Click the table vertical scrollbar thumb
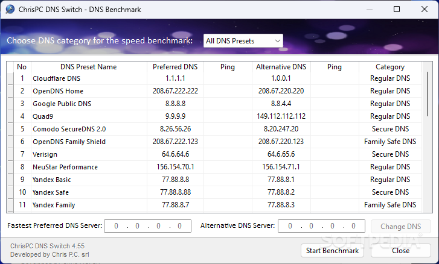 pos(428,94)
